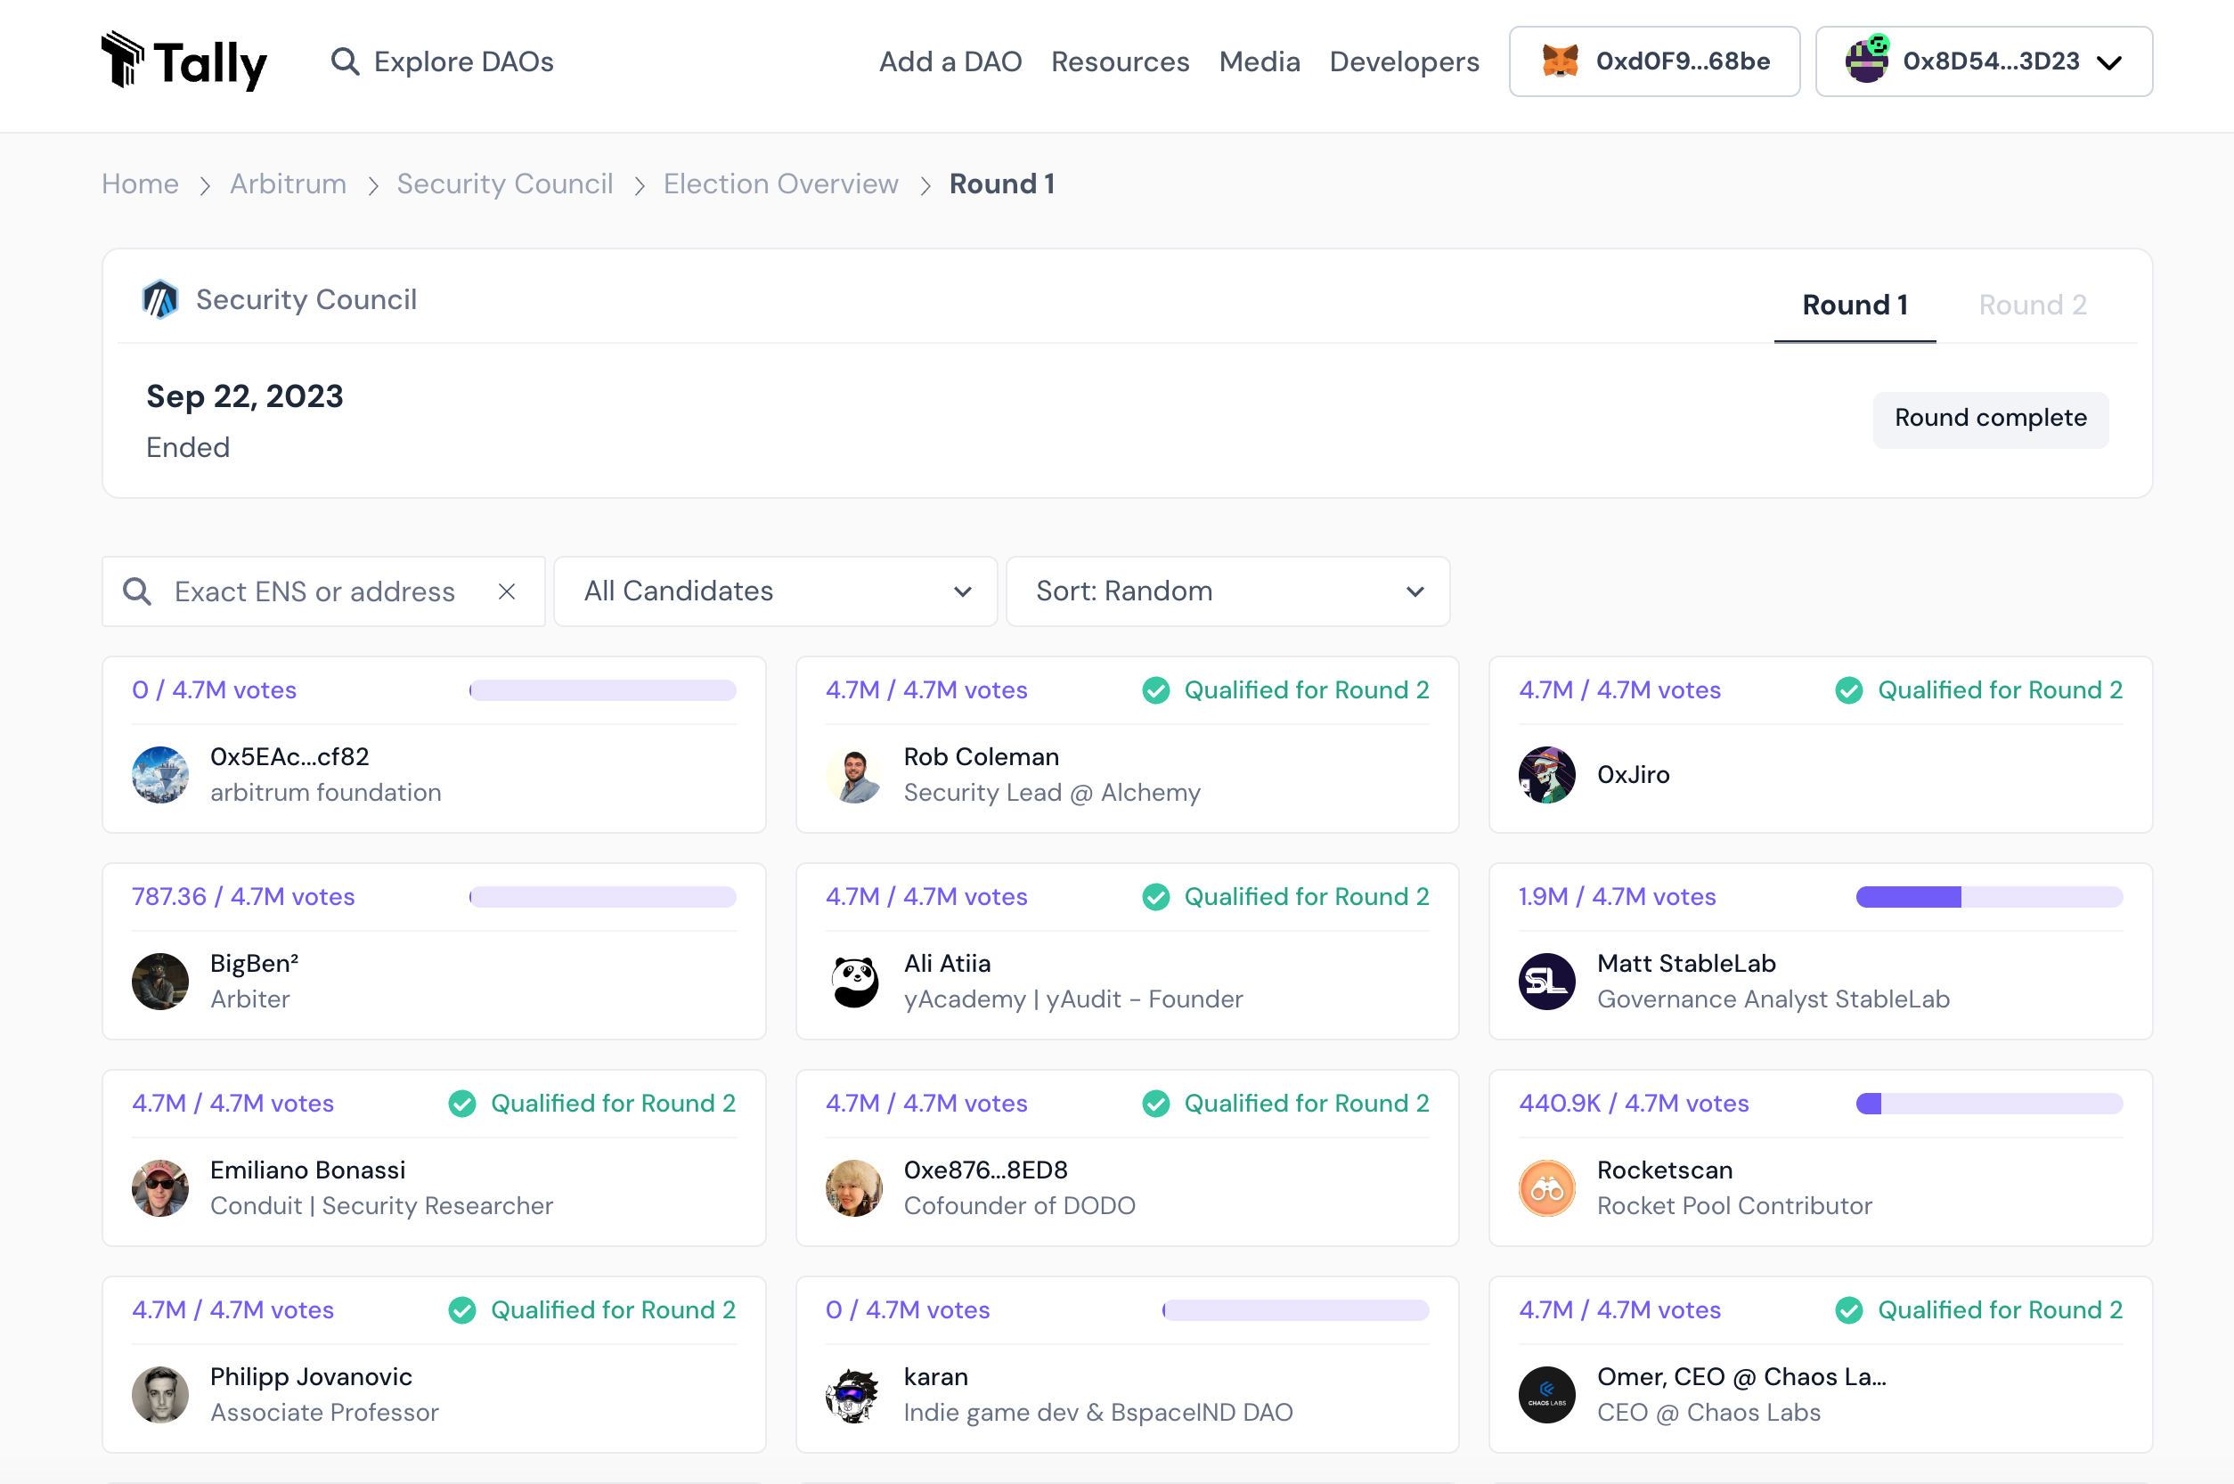The width and height of the screenshot is (2234, 1484).
Task: Open the Media menu item
Action: [x=1260, y=61]
